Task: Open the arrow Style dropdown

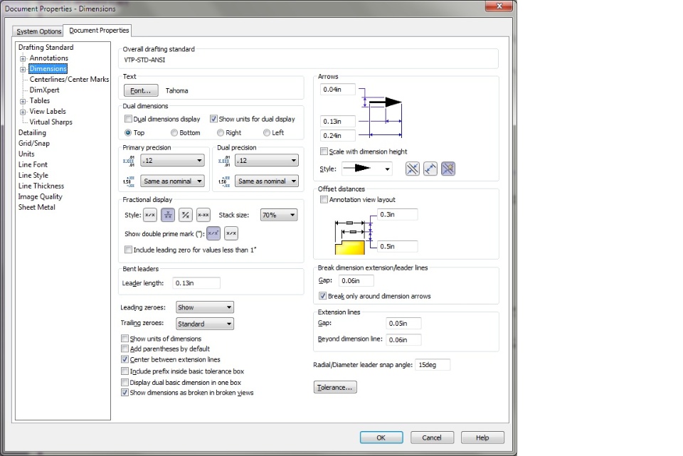Action: (x=367, y=169)
